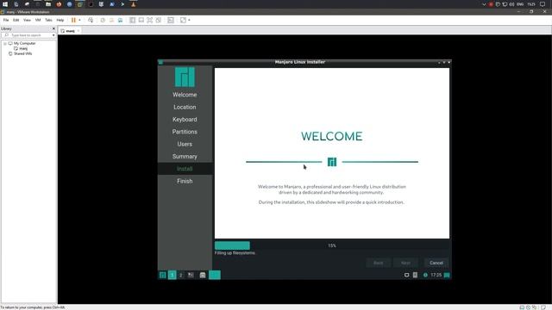Click the revert to snapshot icon
Screen dimensions: 552x310
[111, 20]
